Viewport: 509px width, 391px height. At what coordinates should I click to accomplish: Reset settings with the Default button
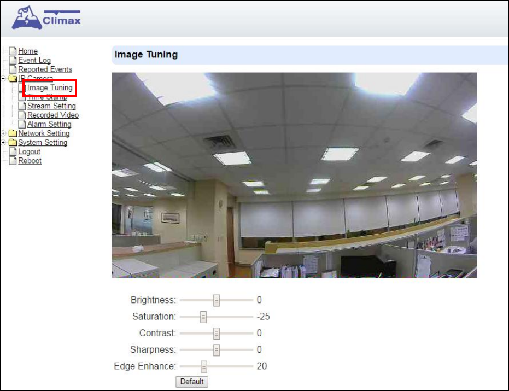pos(192,382)
